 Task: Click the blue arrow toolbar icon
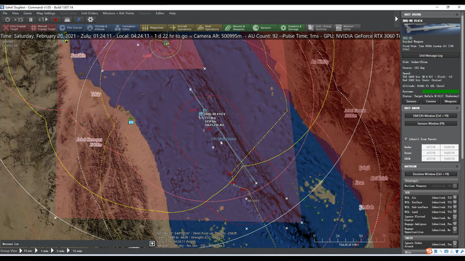(79, 19)
